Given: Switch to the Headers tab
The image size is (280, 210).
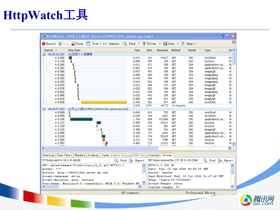Looking at the screenshot, I should (x=80, y=155).
